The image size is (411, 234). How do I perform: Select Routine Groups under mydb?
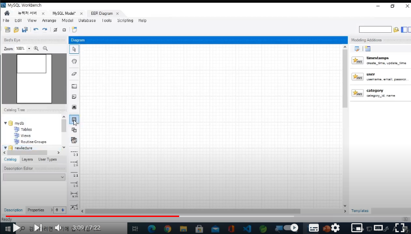[x=34, y=142]
